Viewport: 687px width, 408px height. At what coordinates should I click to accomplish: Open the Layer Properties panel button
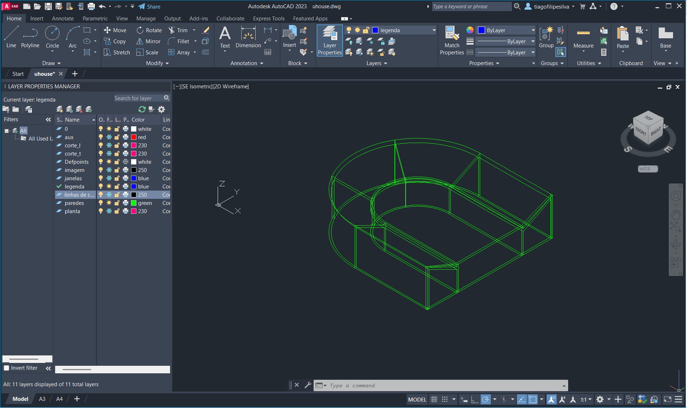tap(329, 40)
